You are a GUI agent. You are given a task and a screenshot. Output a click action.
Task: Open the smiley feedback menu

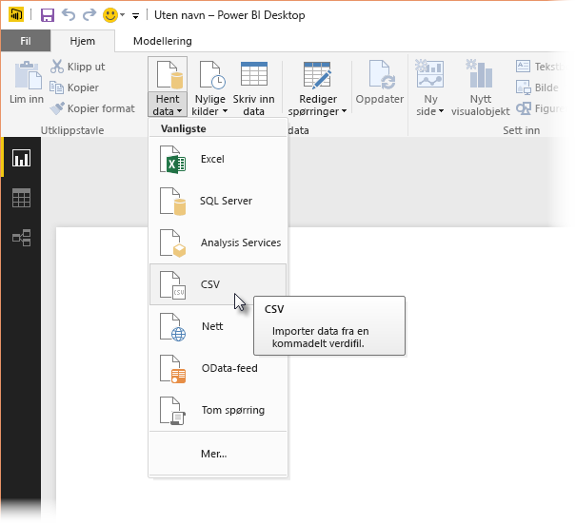(113, 15)
